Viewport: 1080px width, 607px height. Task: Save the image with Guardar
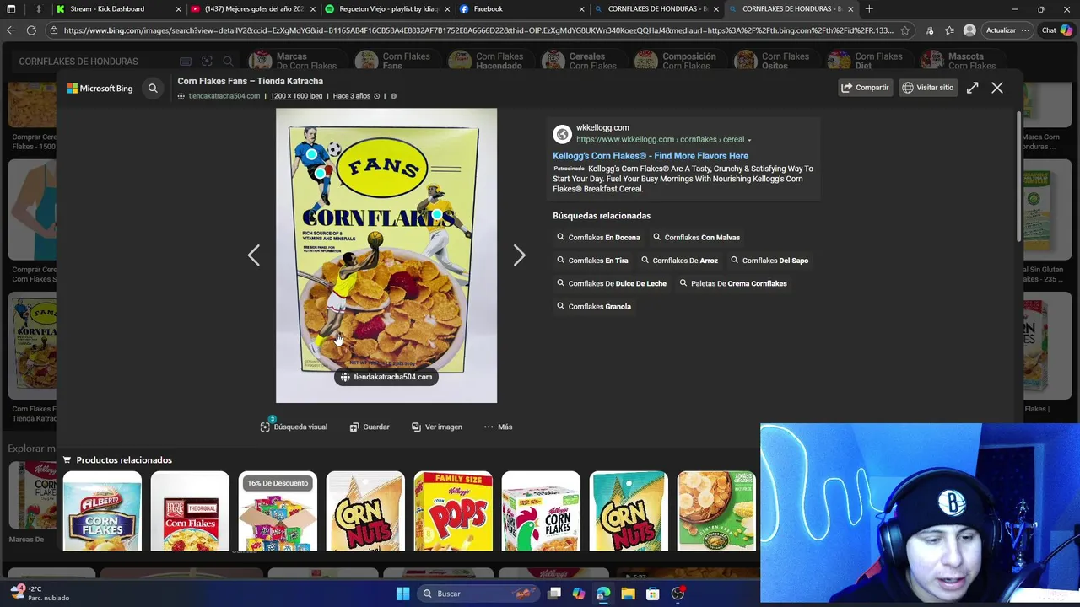point(370,427)
